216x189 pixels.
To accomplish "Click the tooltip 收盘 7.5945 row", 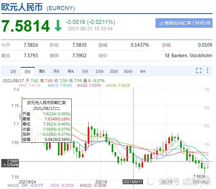I will (47, 129).
